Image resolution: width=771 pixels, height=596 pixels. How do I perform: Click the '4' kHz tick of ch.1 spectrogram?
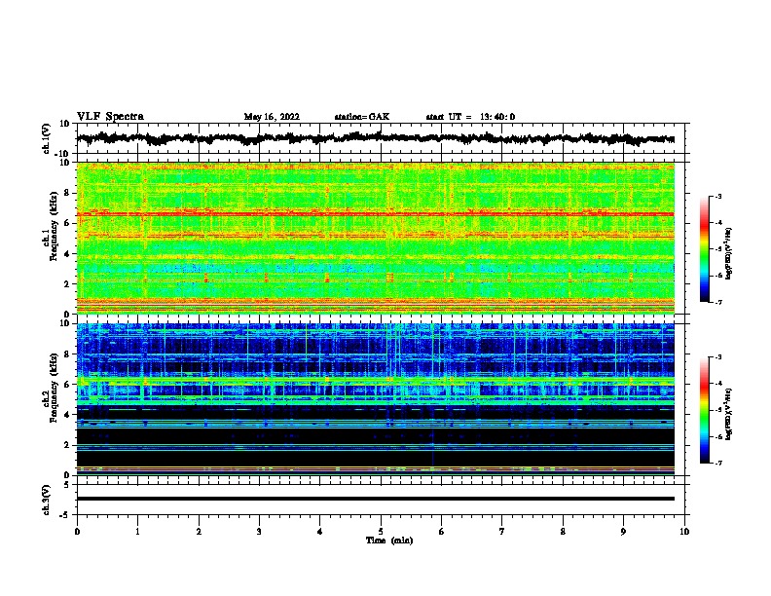(x=67, y=254)
